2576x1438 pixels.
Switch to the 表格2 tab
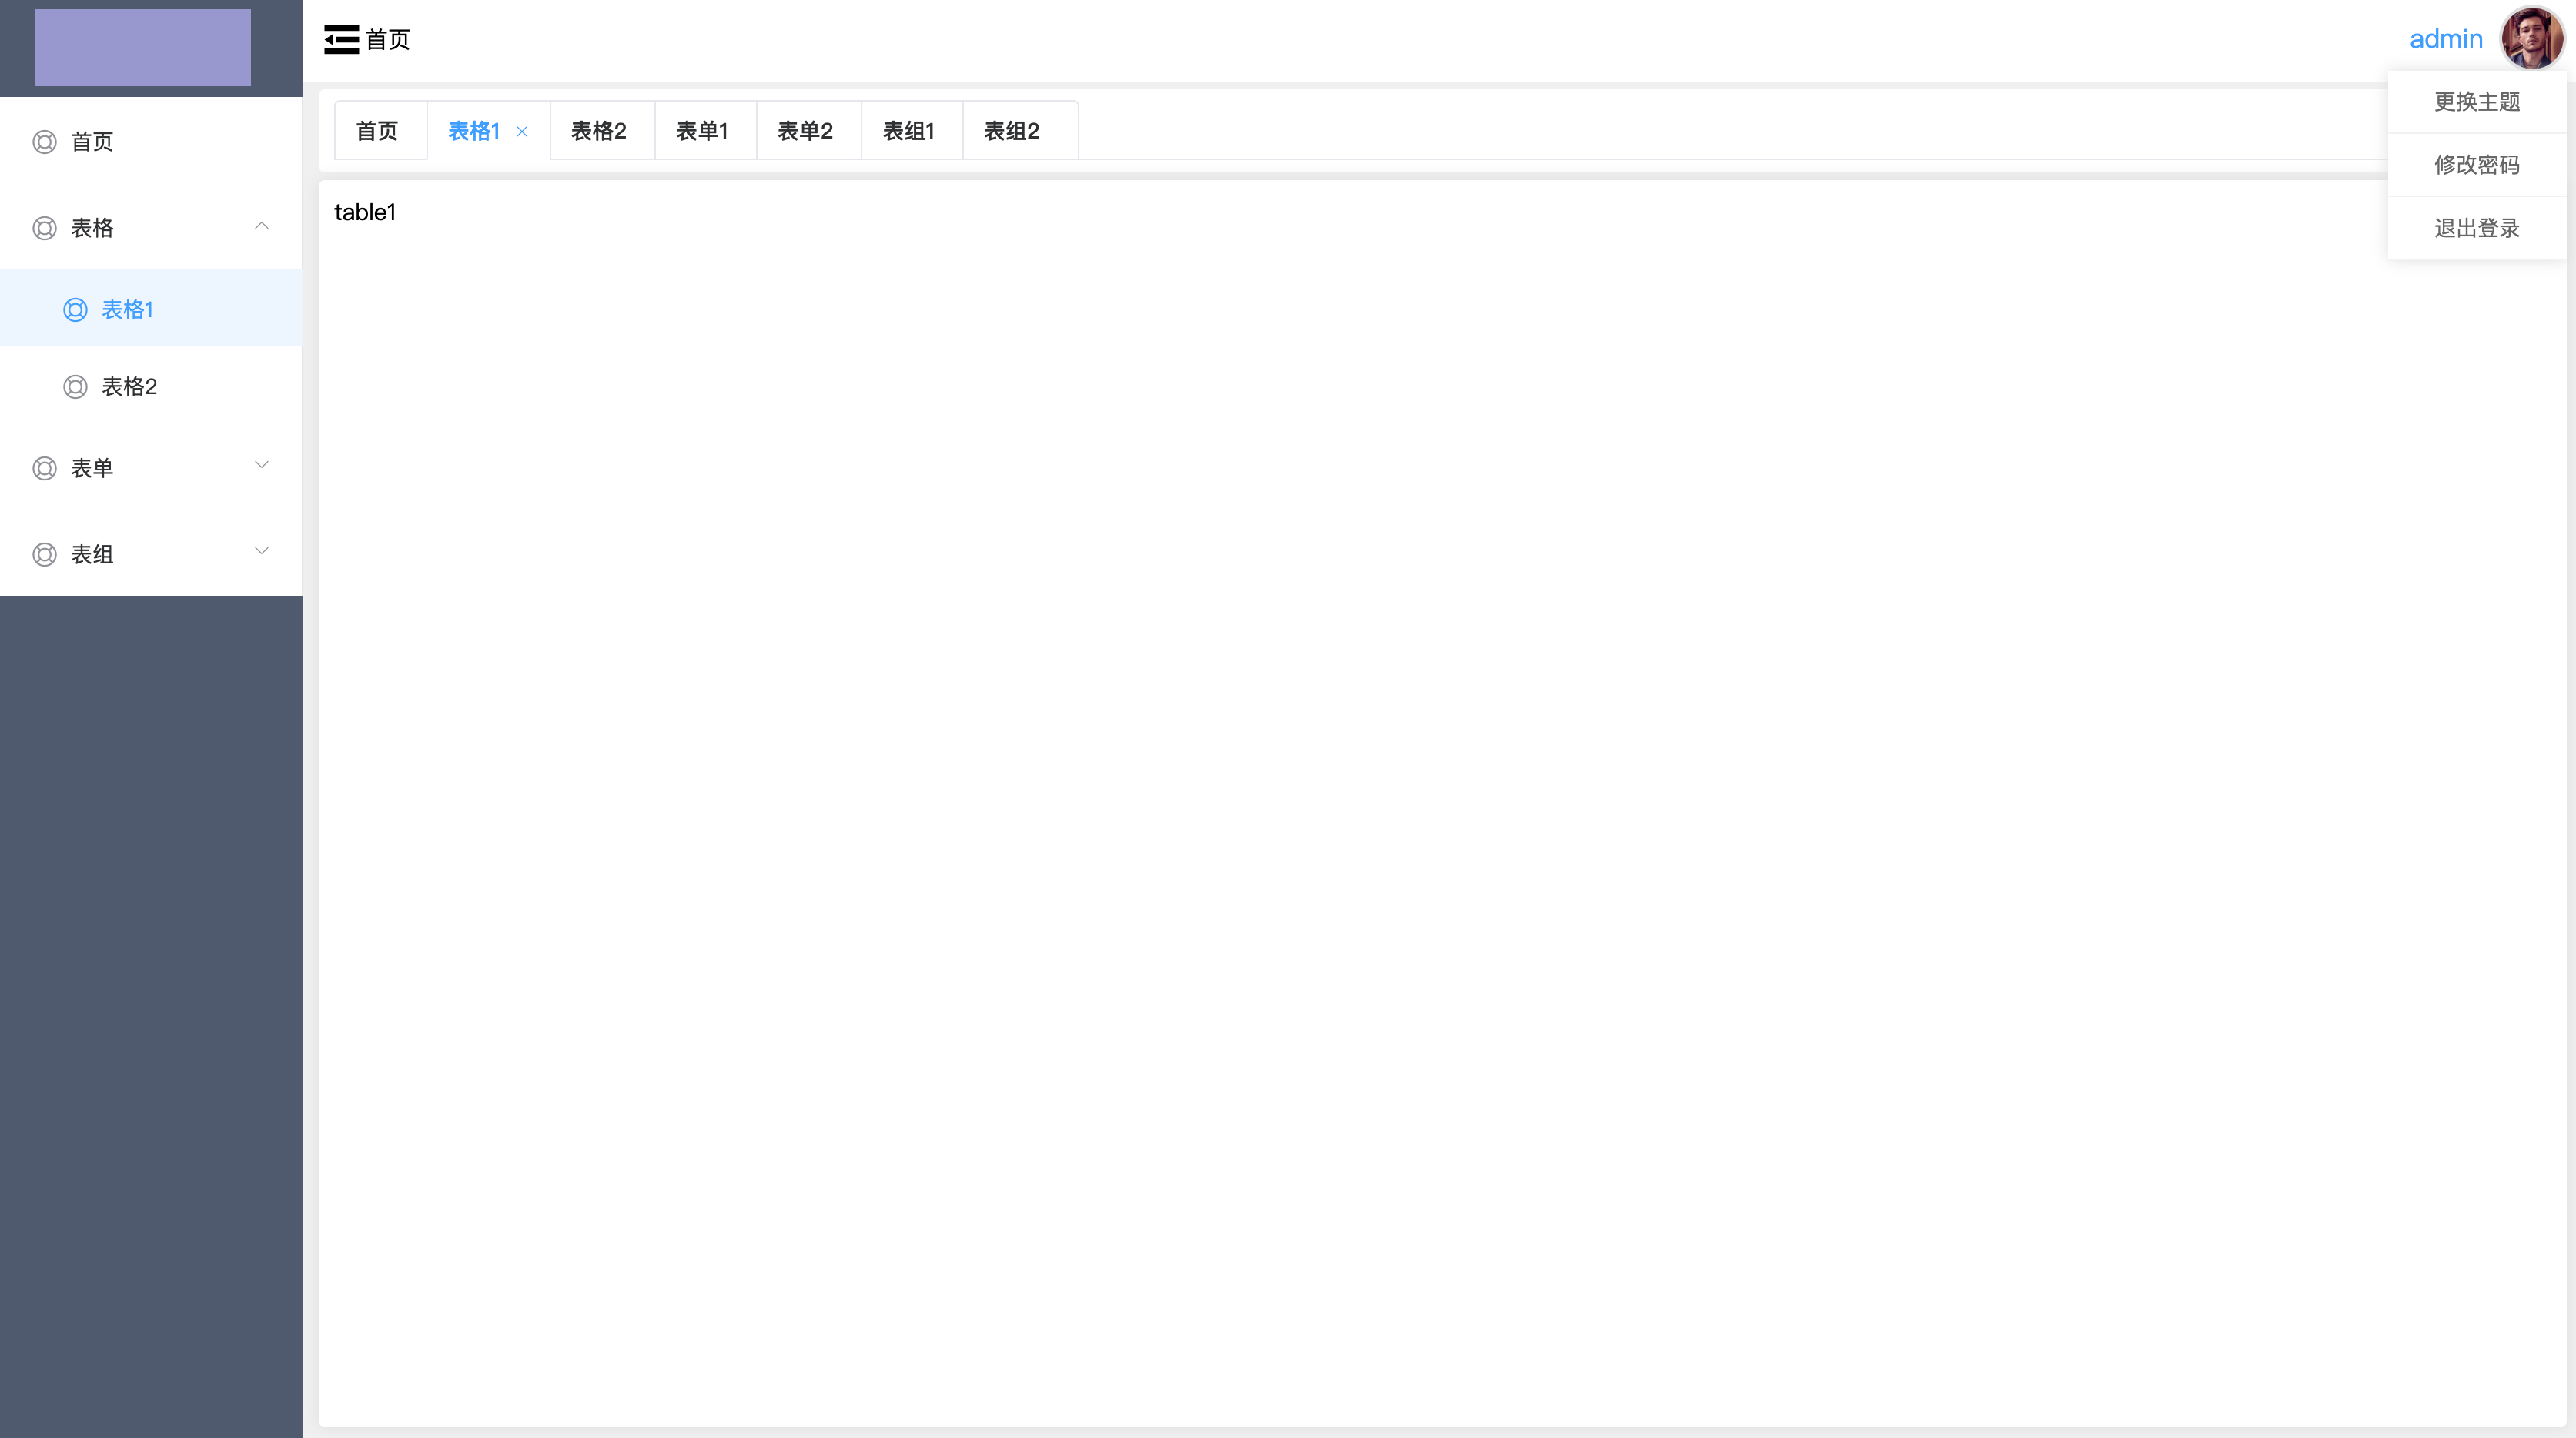pos(599,131)
